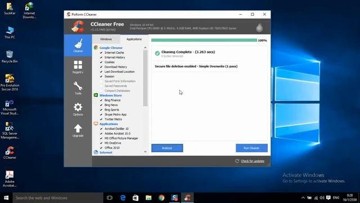This screenshot has height=203, width=360.
Task: Open the Store from the taskbar
Action: (x=136, y=198)
